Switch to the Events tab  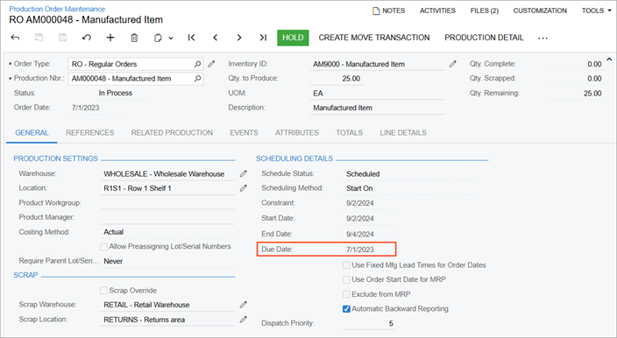(244, 133)
